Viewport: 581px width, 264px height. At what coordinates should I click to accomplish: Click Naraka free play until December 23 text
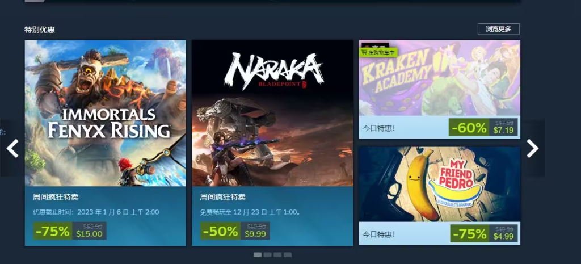(250, 212)
